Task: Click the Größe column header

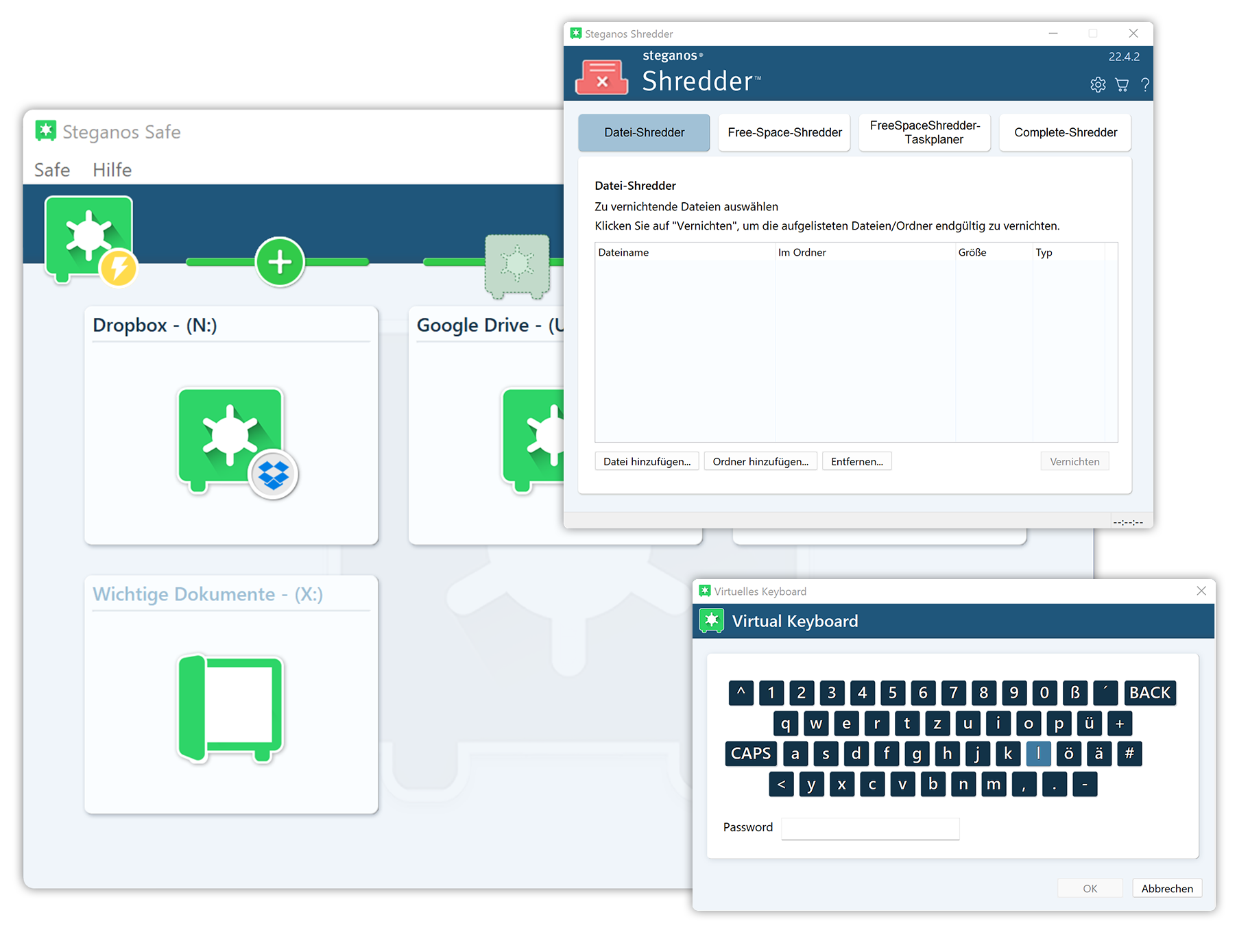Action: click(994, 252)
